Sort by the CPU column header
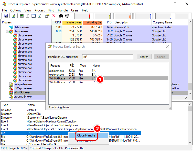Viewport: 193px width, 151px height. click(x=57, y=22)
